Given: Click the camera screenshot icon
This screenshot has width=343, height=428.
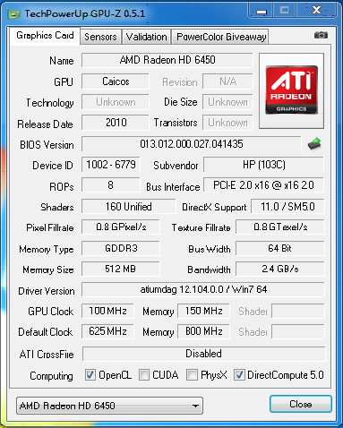Looking at the screenshot, I should tap(321, 35).
